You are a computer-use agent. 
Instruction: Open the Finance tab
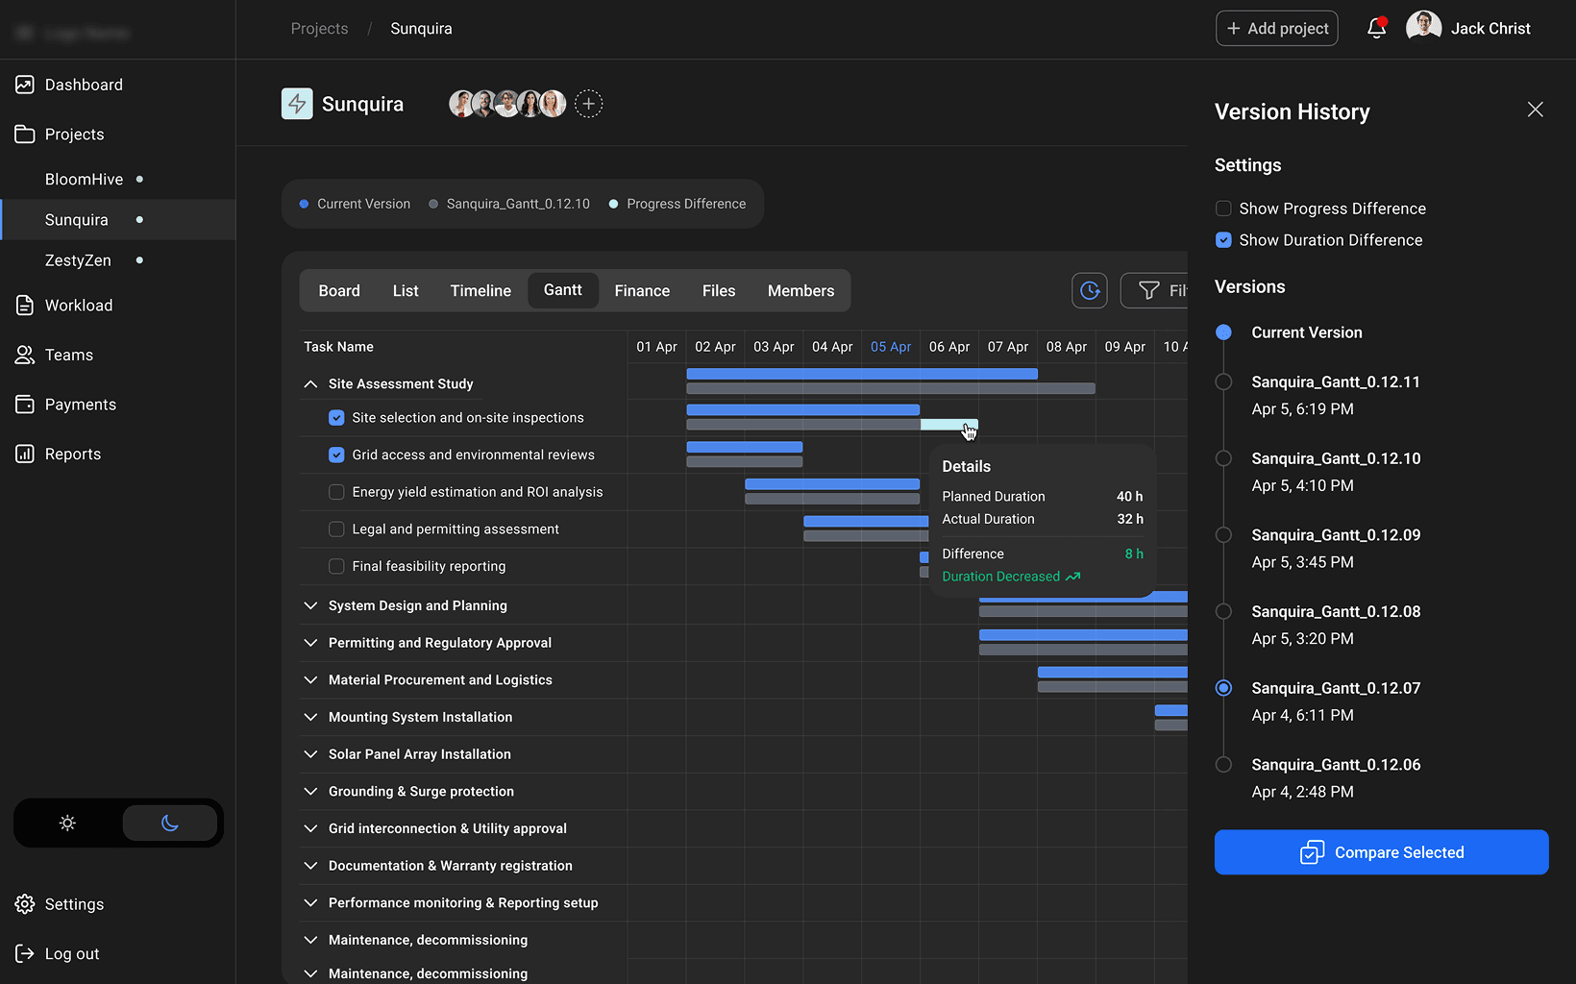click(642, 291)
